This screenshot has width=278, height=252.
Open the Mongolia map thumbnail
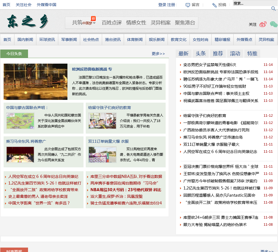(20, 121)
